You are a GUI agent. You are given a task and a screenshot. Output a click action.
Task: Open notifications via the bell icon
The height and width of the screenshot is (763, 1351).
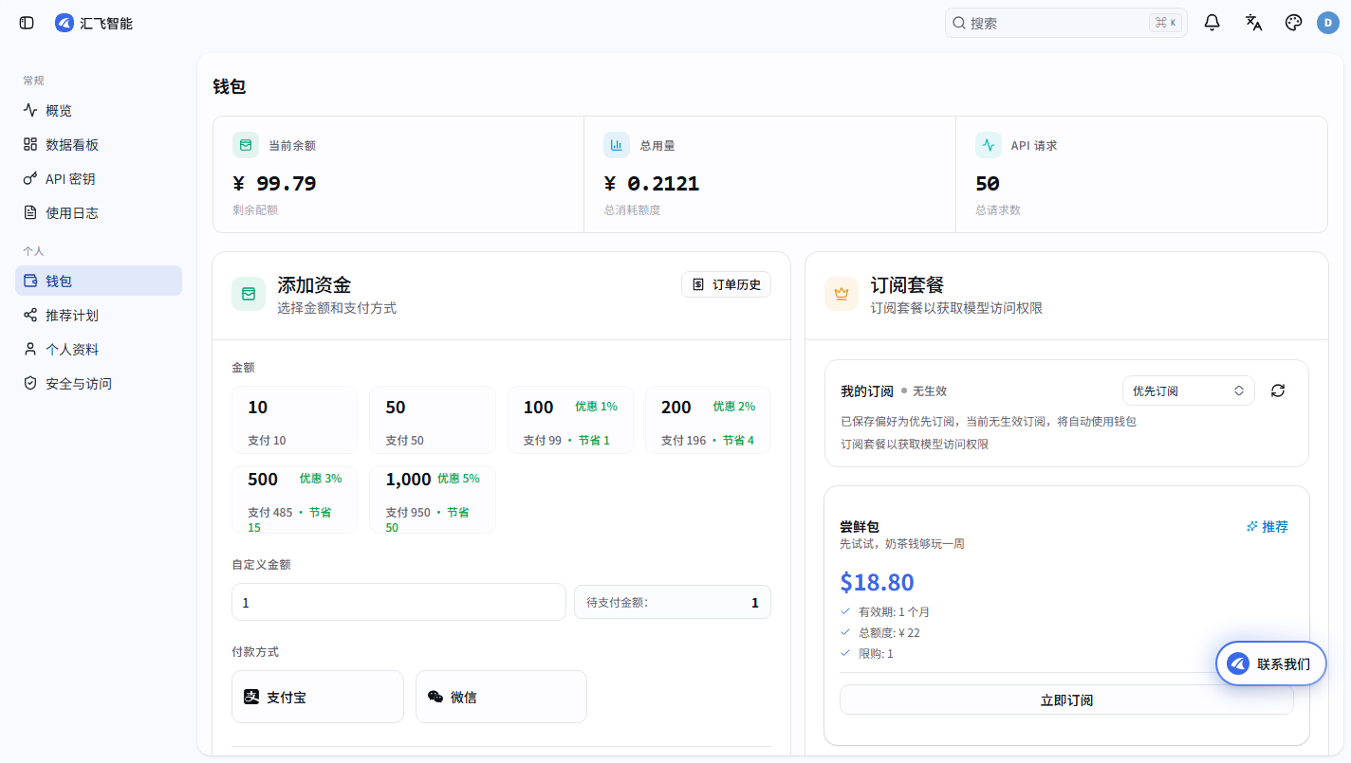(1212, 23)
